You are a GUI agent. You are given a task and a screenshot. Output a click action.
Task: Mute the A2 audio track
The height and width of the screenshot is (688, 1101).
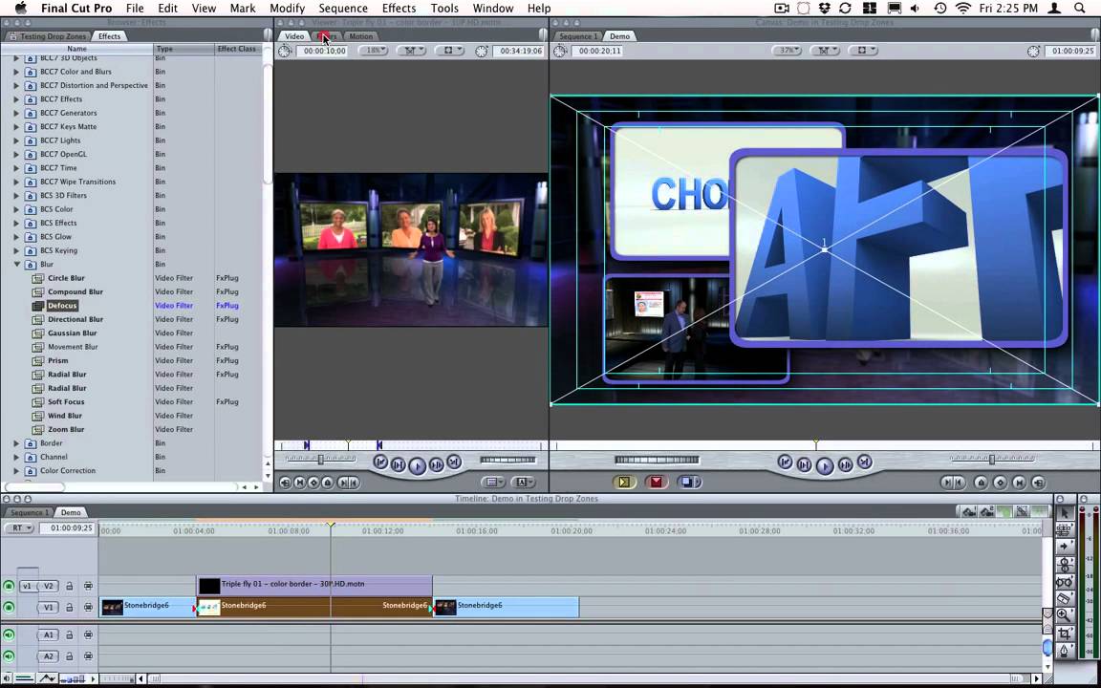[9, 656]
